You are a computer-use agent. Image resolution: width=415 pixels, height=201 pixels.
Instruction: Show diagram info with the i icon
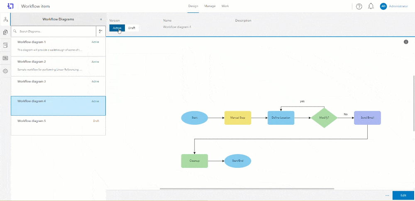click(x=406, y=42)
